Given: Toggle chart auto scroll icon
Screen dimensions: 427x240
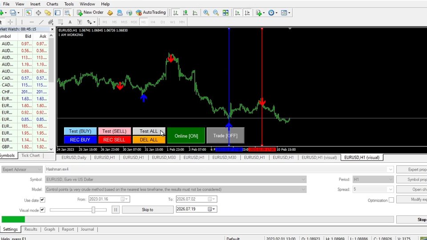Looking at the screenshot, I should 238,12.
